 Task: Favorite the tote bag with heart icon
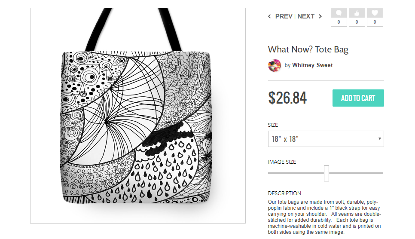pyautogui.click(x=375, y=13)
